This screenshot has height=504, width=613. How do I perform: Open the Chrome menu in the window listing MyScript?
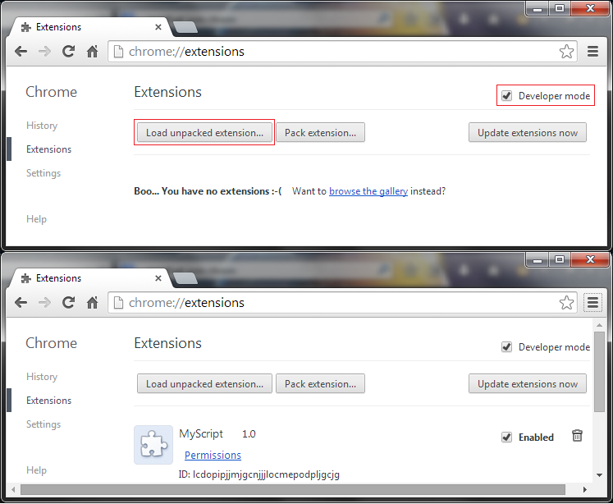click(592, 303)
